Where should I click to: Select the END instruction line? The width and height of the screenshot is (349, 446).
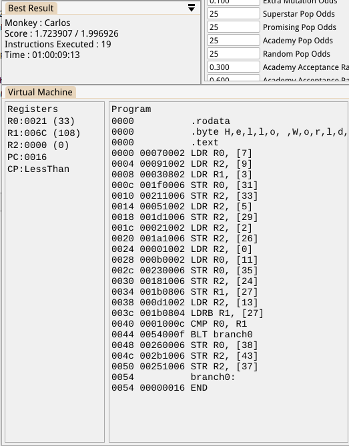159,388
